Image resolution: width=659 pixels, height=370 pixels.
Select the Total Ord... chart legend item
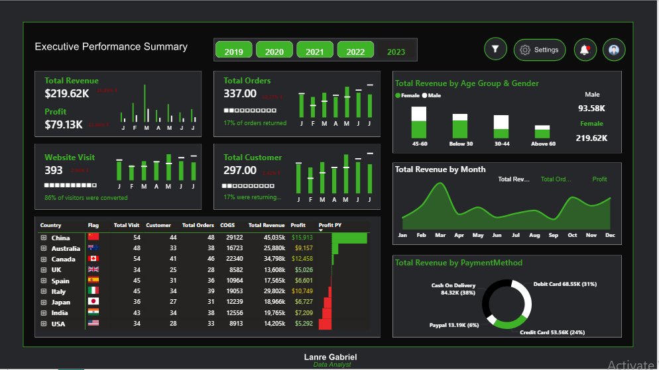[556, 179]
